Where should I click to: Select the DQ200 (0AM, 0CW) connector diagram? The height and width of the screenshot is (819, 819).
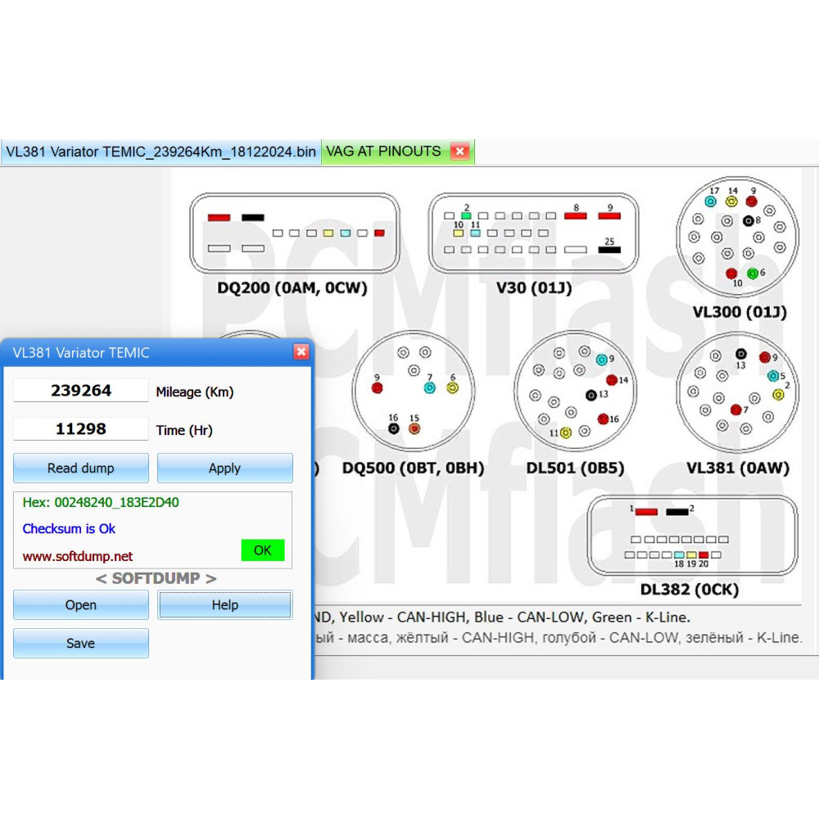(x=295, y=233)
